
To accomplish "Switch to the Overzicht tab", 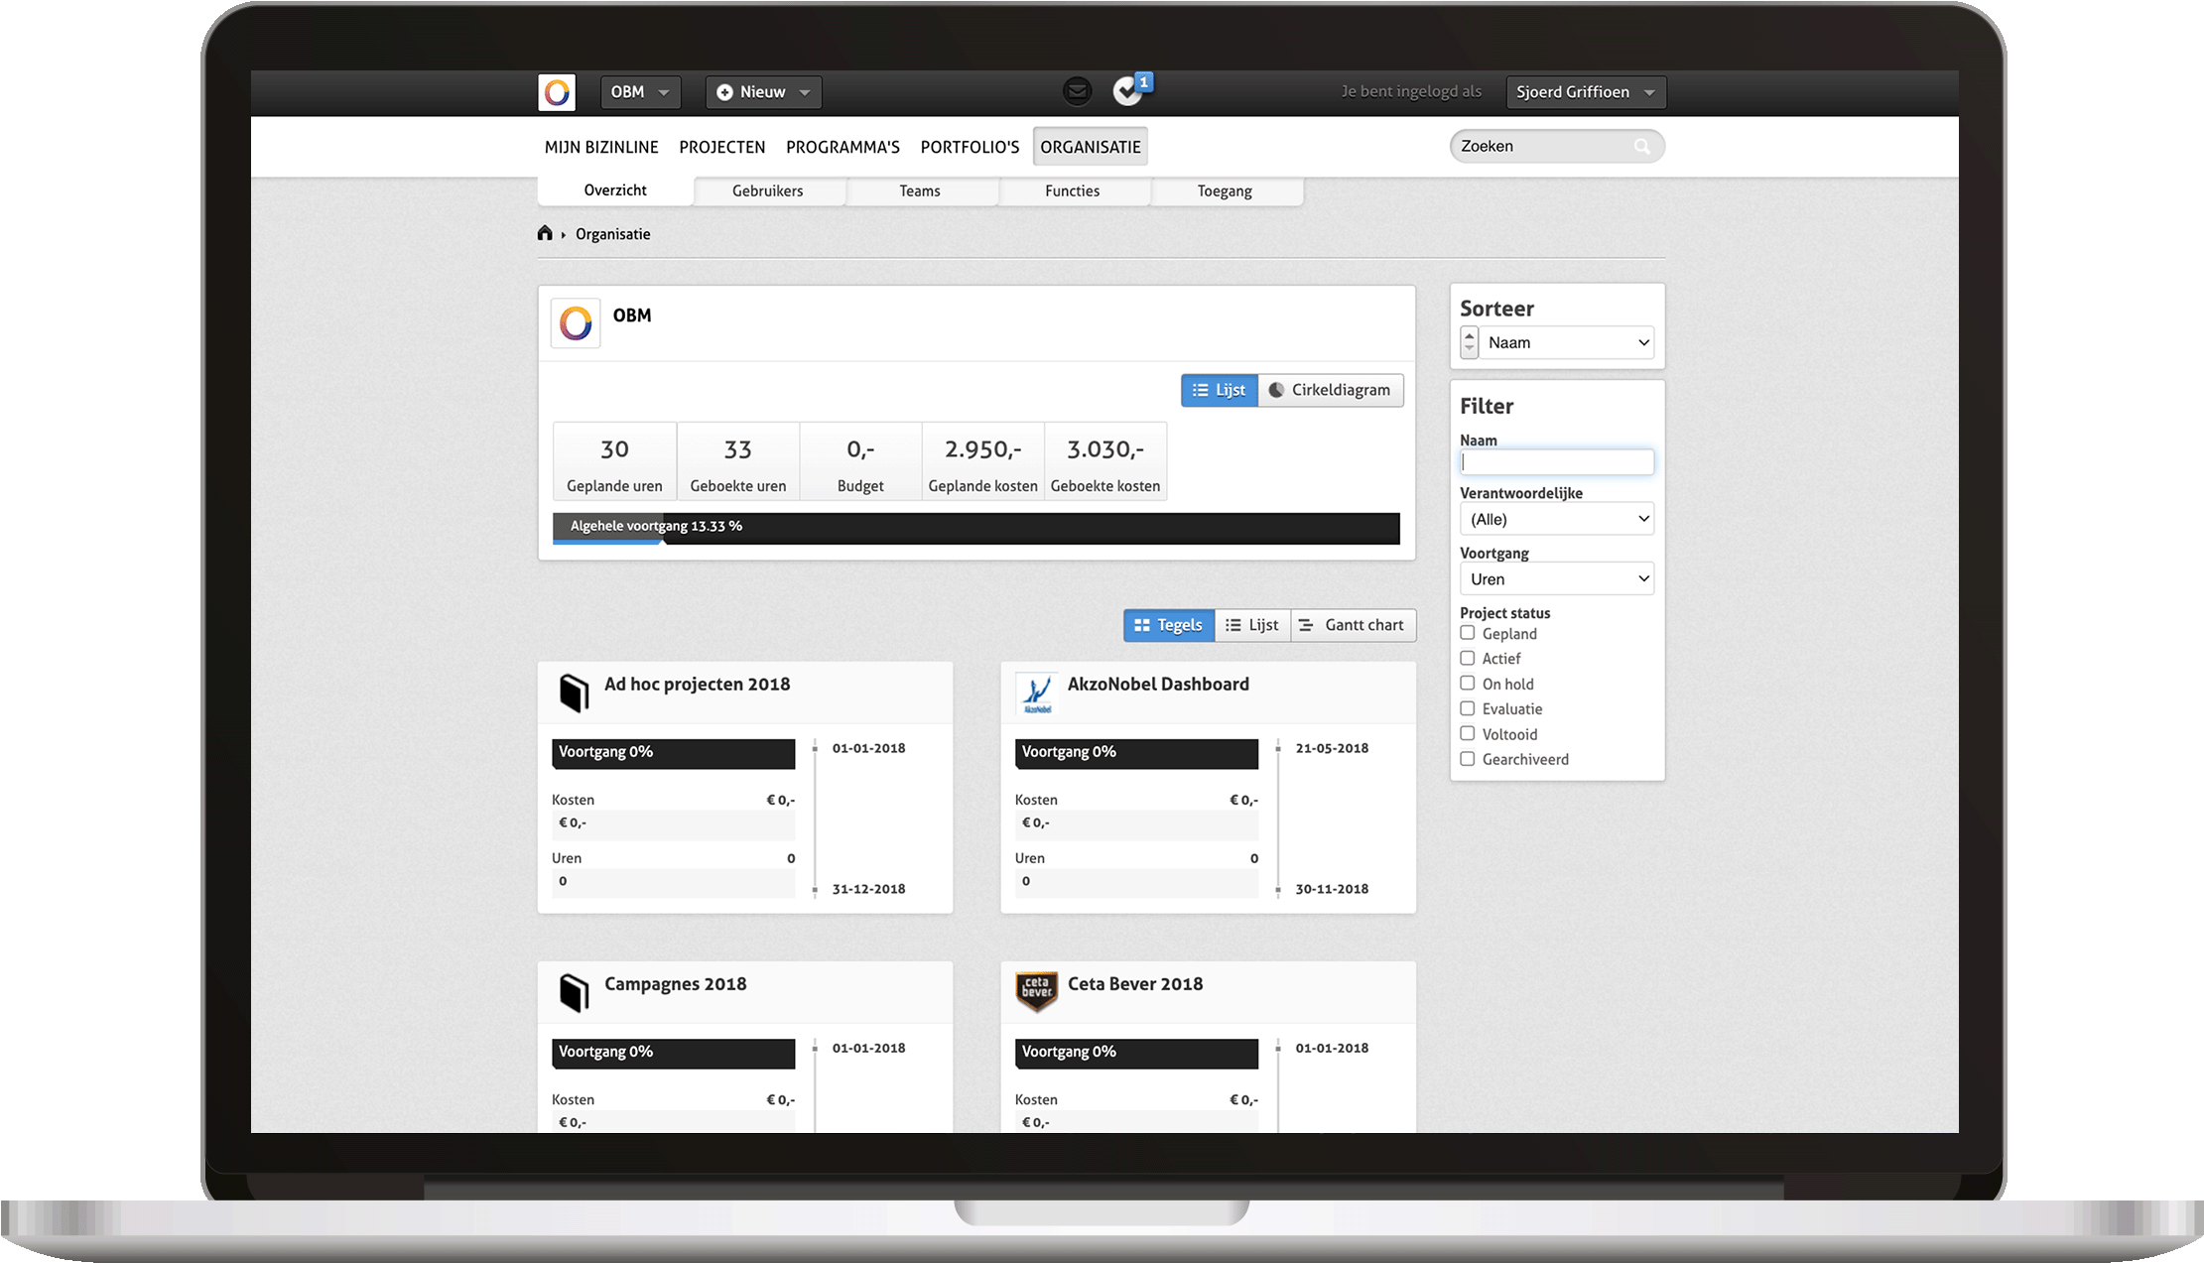I will [615, 190].
